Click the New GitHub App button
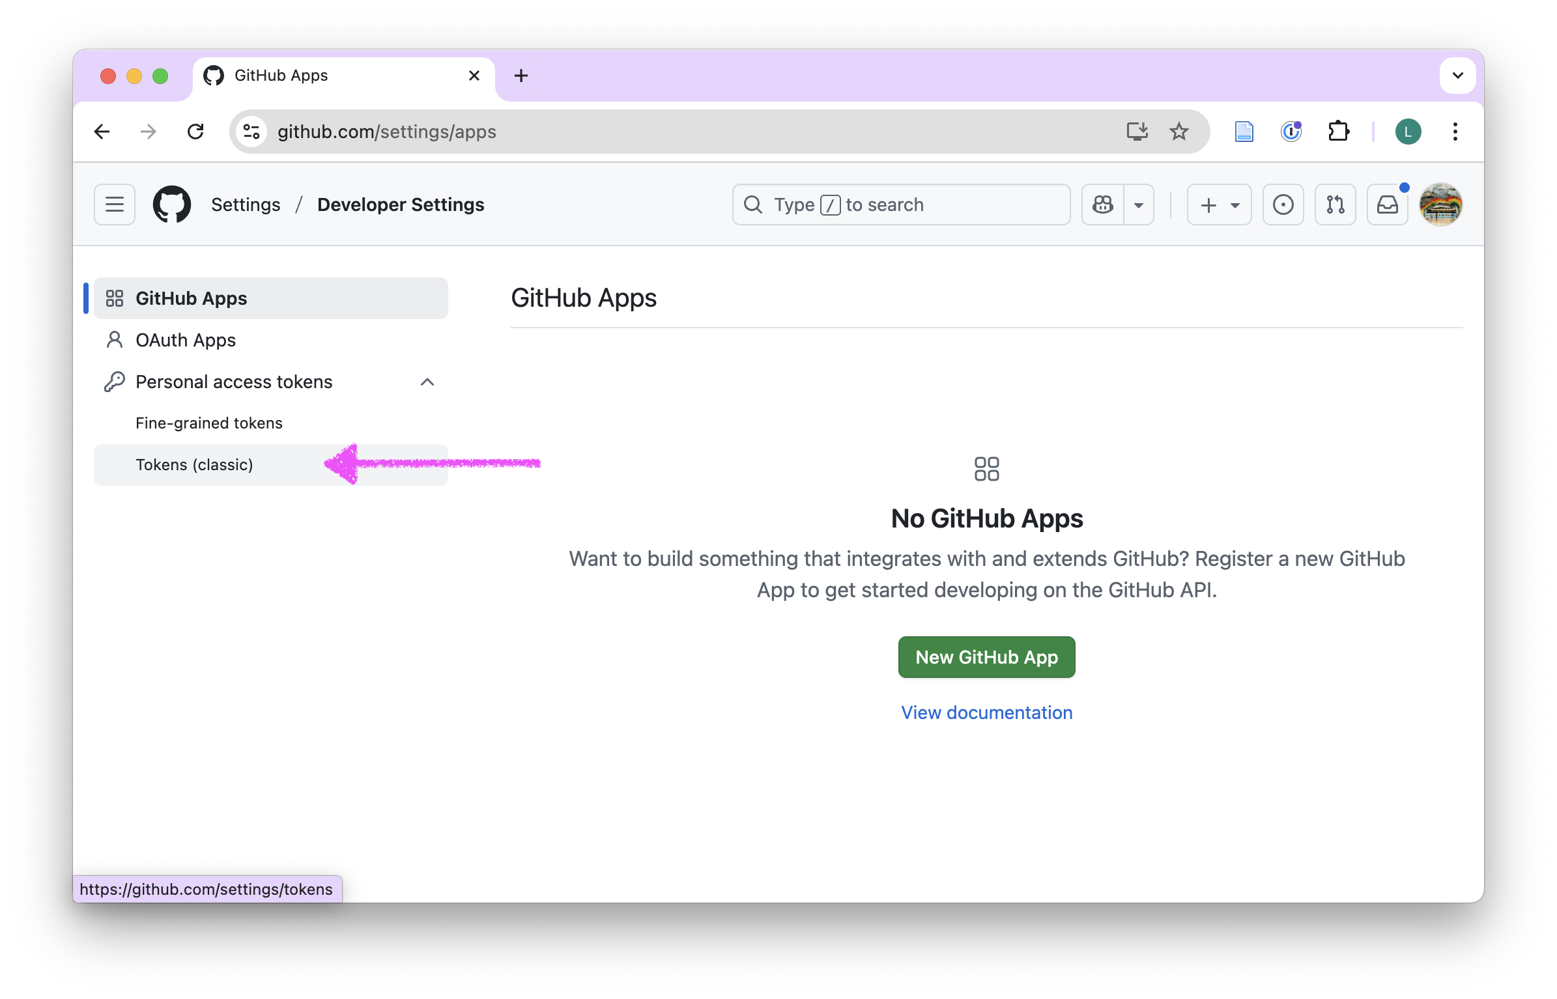 point(986,657)
